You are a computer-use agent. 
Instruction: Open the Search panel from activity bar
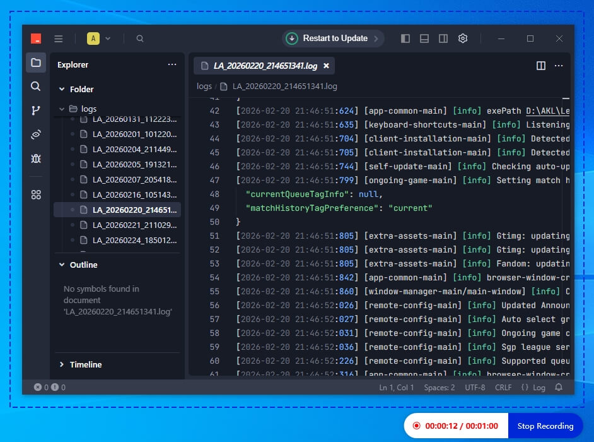tap(35, 87)
